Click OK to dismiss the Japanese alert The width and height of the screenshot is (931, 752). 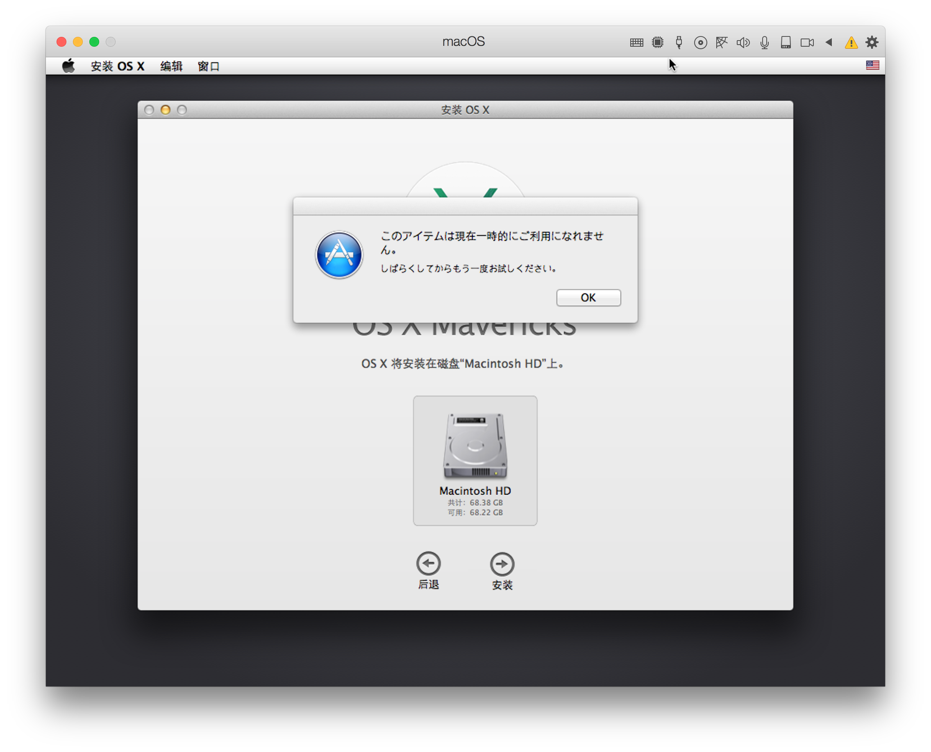coord(588,298)
